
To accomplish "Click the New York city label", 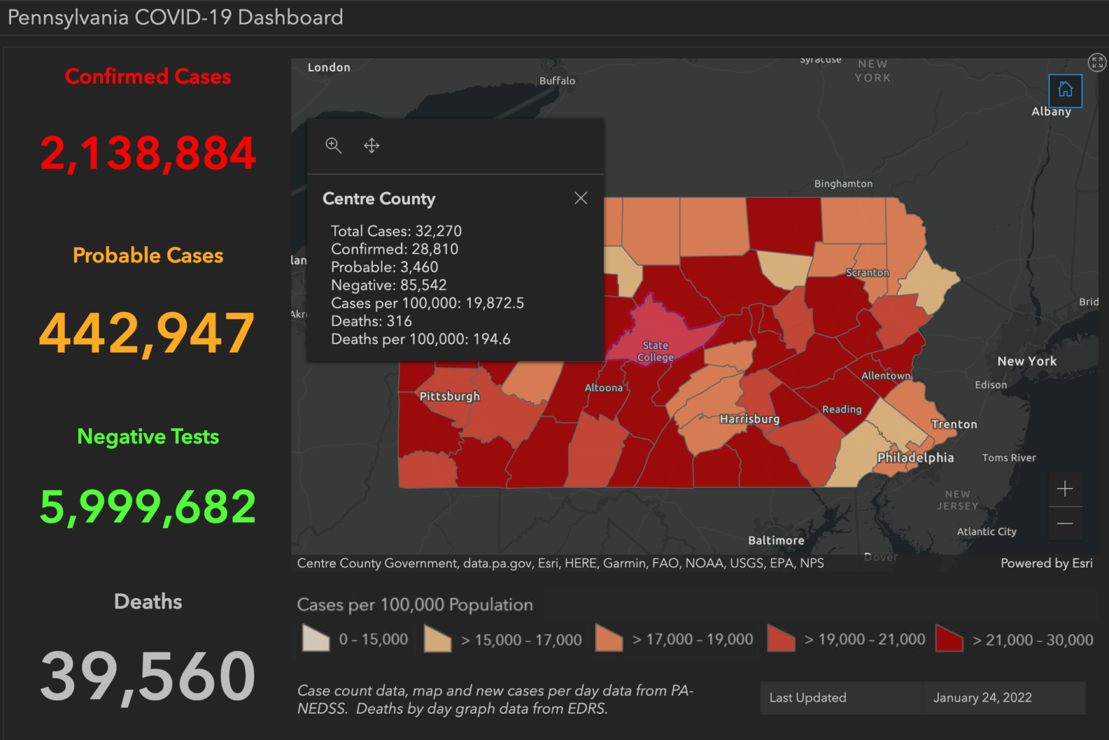I will click(1027, 361).
